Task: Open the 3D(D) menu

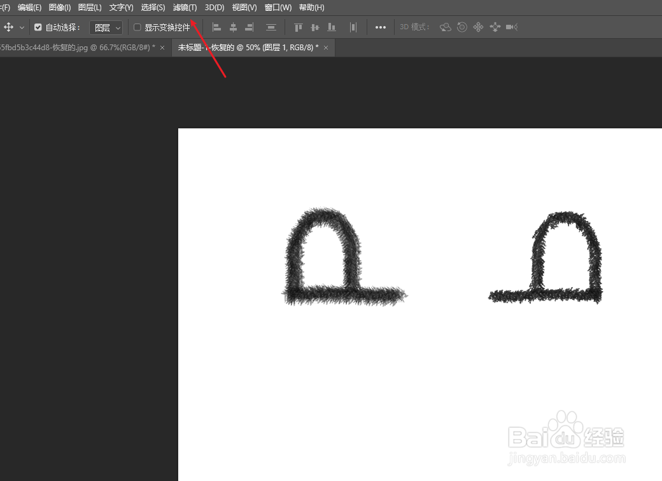Action: (x=215, y=8)
